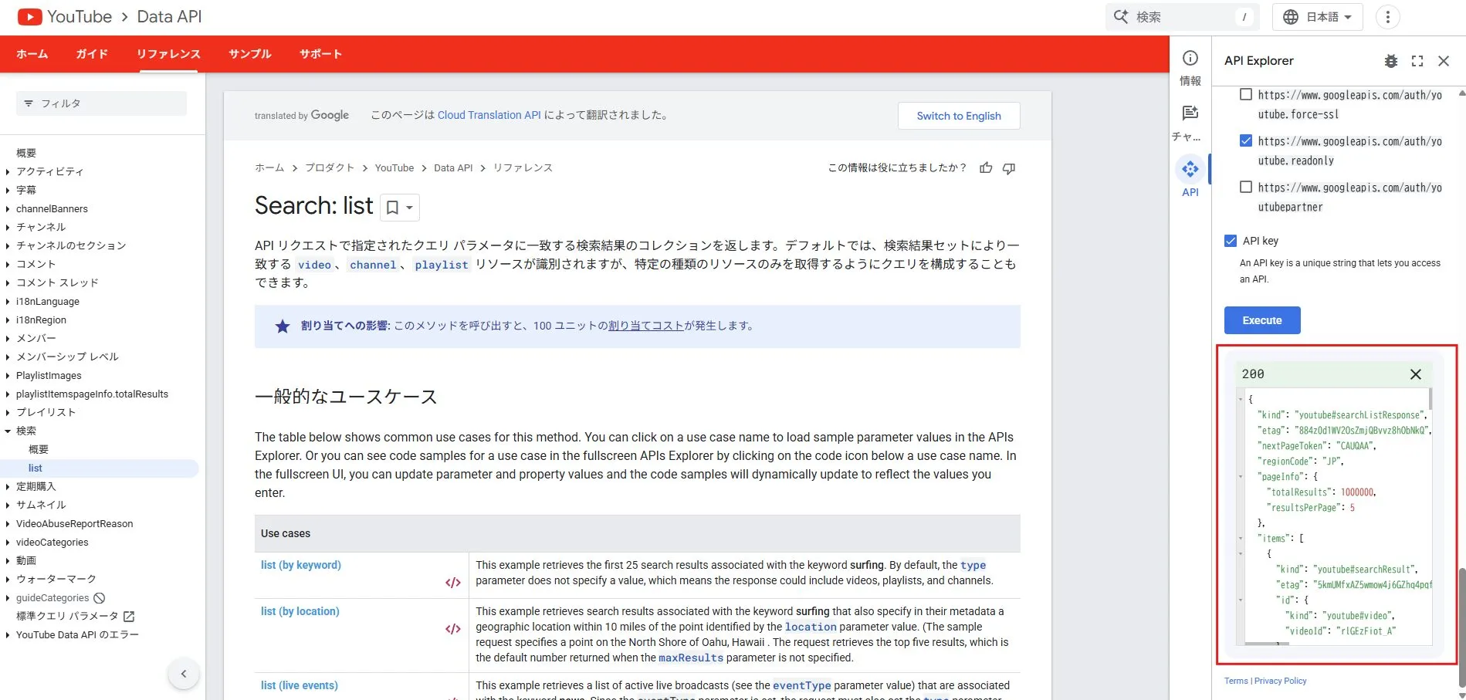Click the thumbs up feedback icon
The width and height of the screenshot is (1466, 700).
pos(986,168)
